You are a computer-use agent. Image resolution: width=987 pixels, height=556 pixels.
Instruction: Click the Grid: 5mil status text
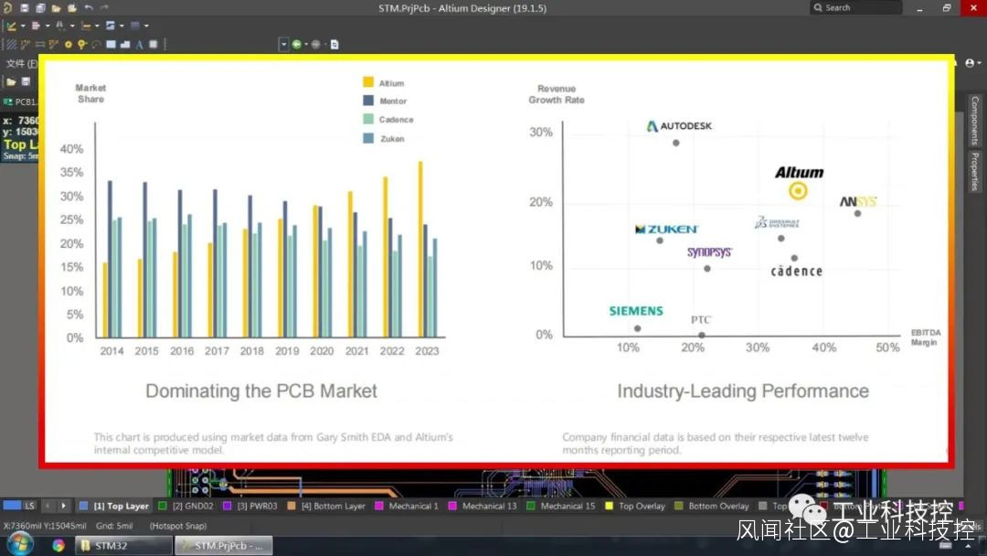[114, 526]
